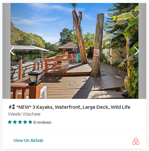Click the second rating star
The width and height of the screenshot is (149, 151).
coord(15,122)
